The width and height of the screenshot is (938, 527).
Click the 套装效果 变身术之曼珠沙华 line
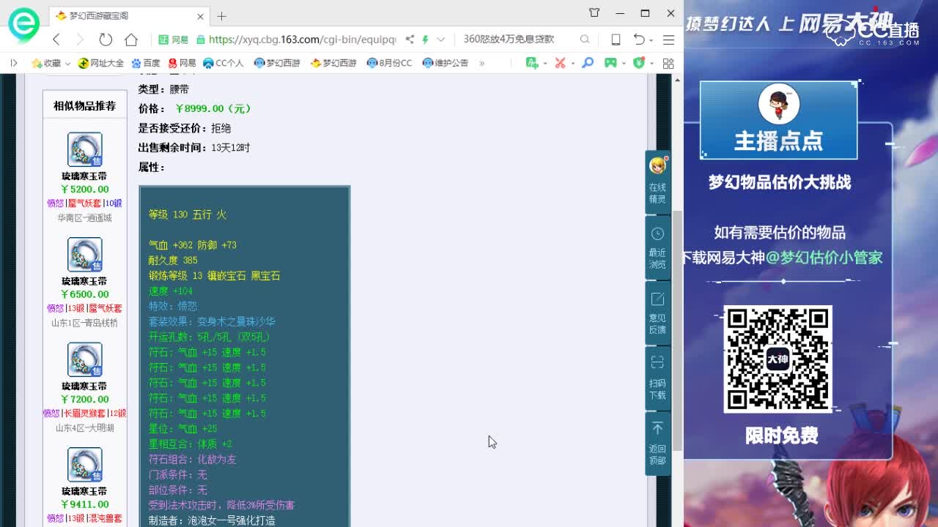212,321
